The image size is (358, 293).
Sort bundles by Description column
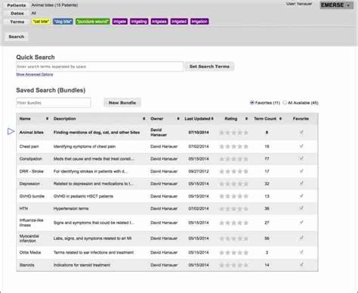[99, 119]
